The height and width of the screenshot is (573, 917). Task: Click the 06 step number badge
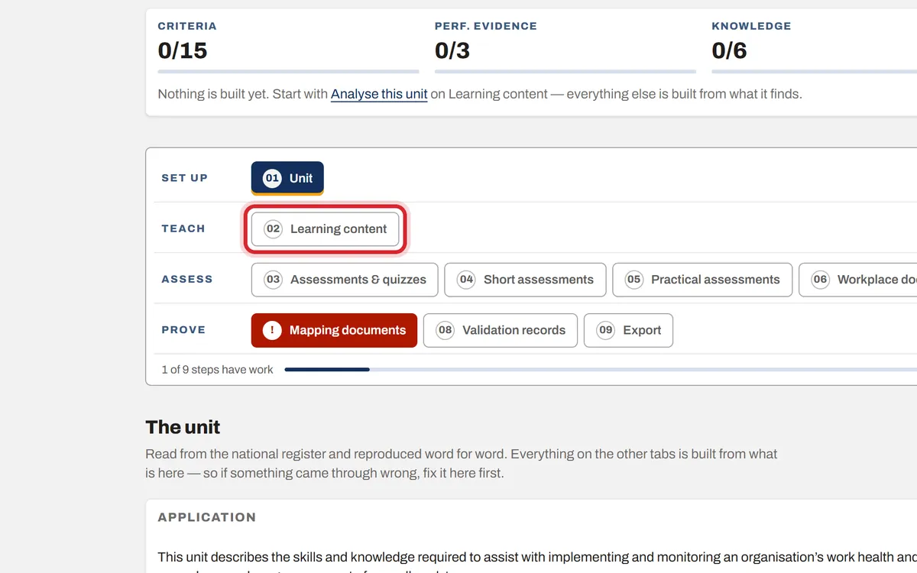820,280
